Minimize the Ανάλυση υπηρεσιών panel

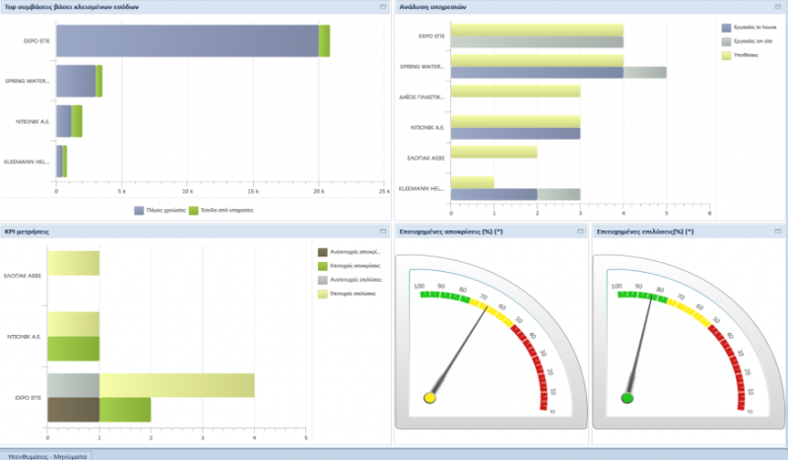click(777, 7)
